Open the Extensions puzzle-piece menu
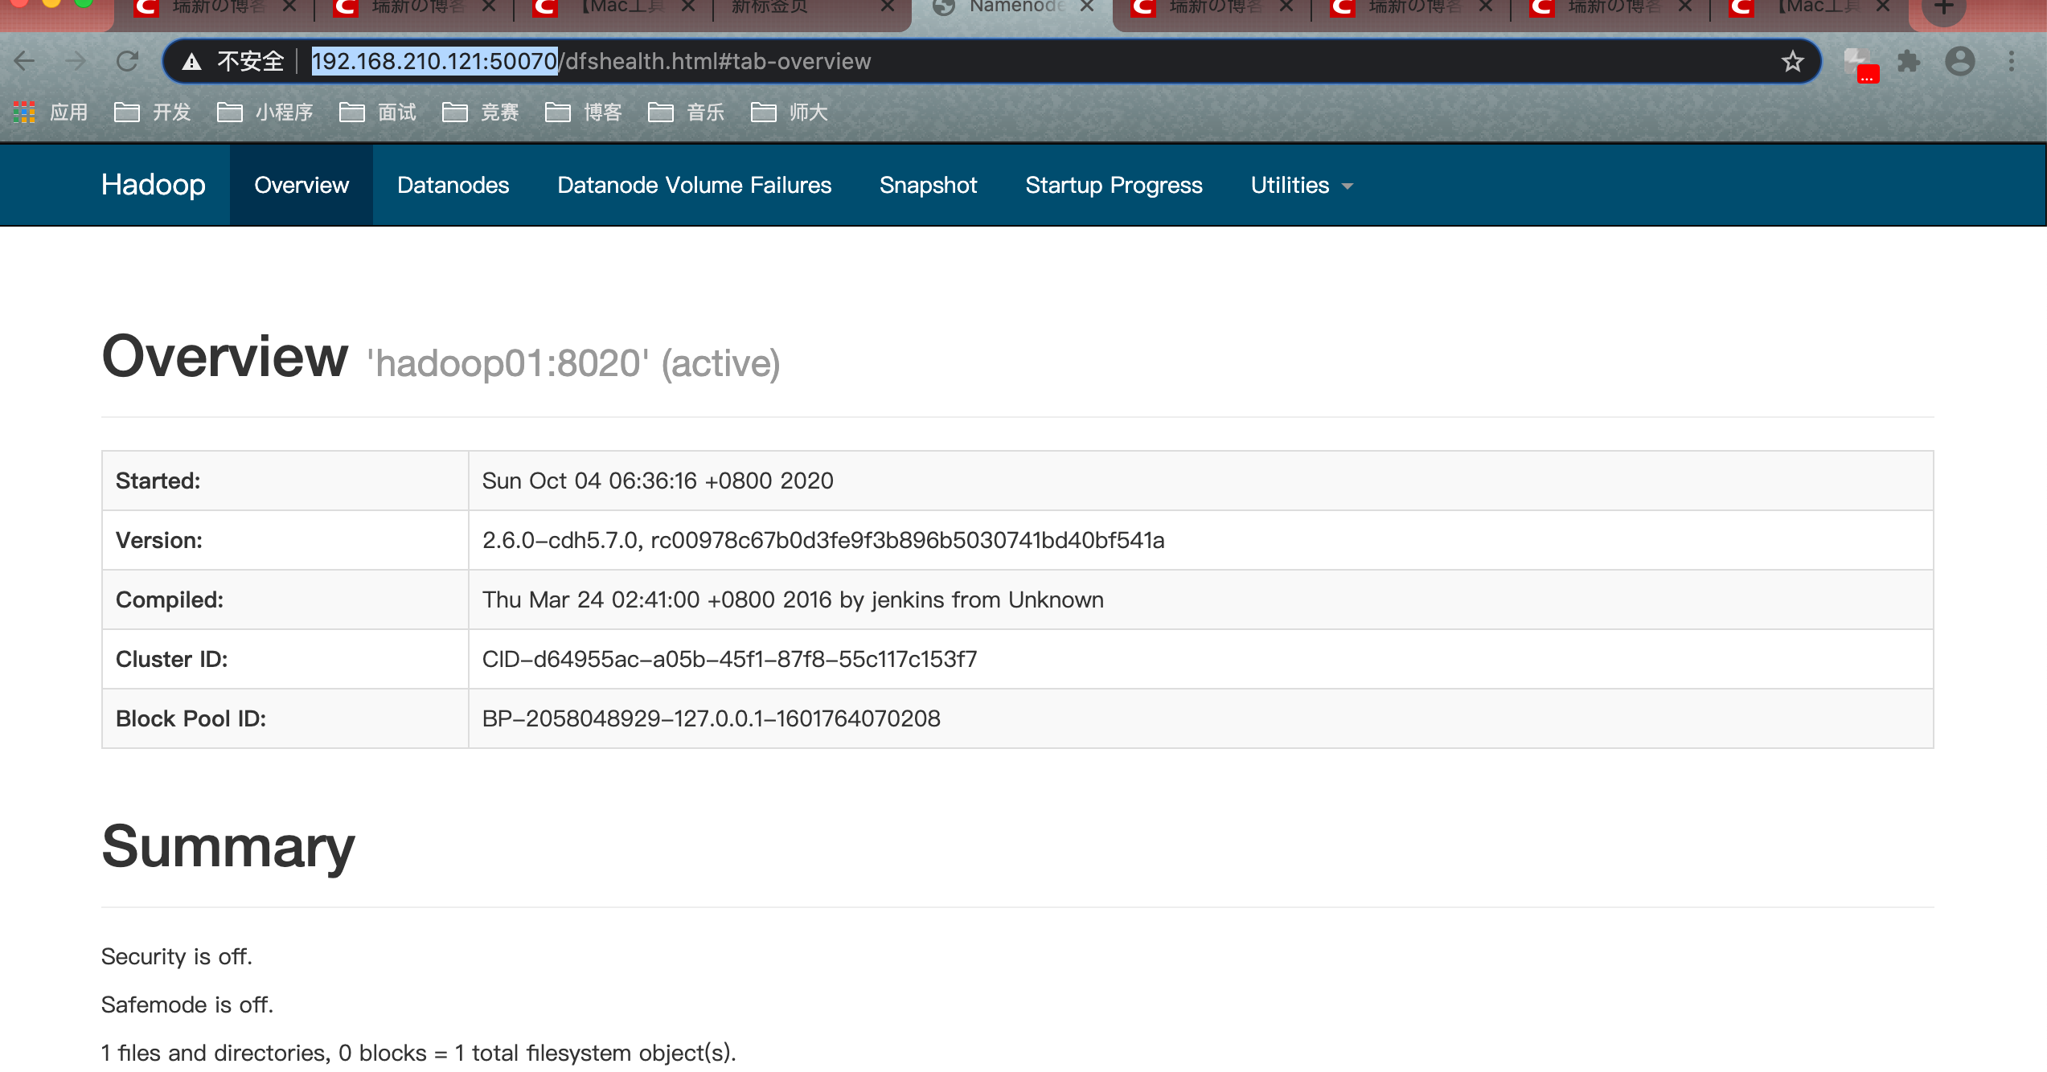Viewport: 2047px width, 1072px height. pos(1909,61)
